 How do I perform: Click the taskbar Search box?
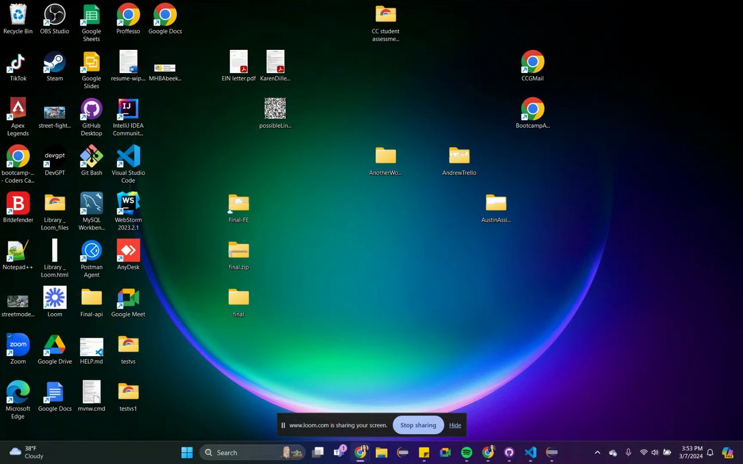coord(252,452)
